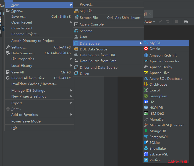The width and height of the screenshot is (194, 166).
Task: Click the Snowflake icon
Action: (146, 148)
